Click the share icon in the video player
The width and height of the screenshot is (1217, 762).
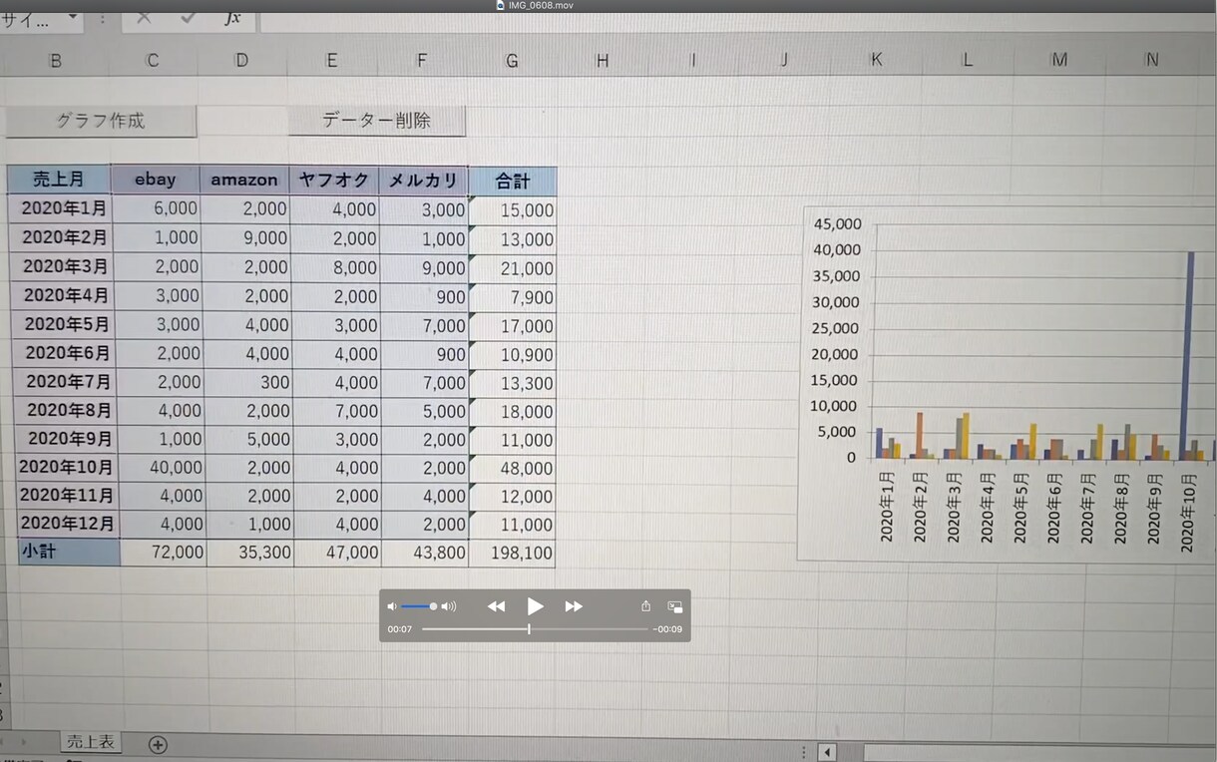pyautogui.click(x=645, y=606)
